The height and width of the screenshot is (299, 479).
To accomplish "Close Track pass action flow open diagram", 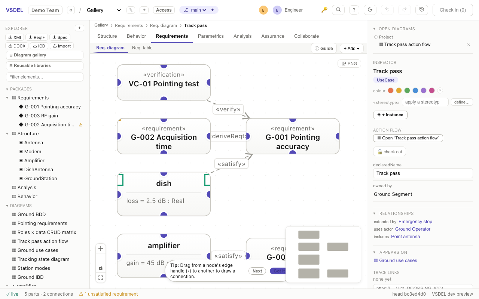I will 469,44.
